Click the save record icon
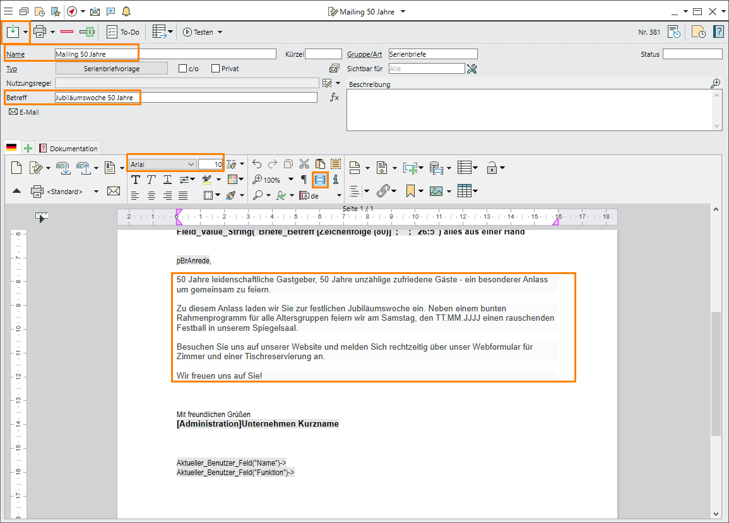Image resolution: width=729 pixels, height=523 pixels. [x=13, y=32]
